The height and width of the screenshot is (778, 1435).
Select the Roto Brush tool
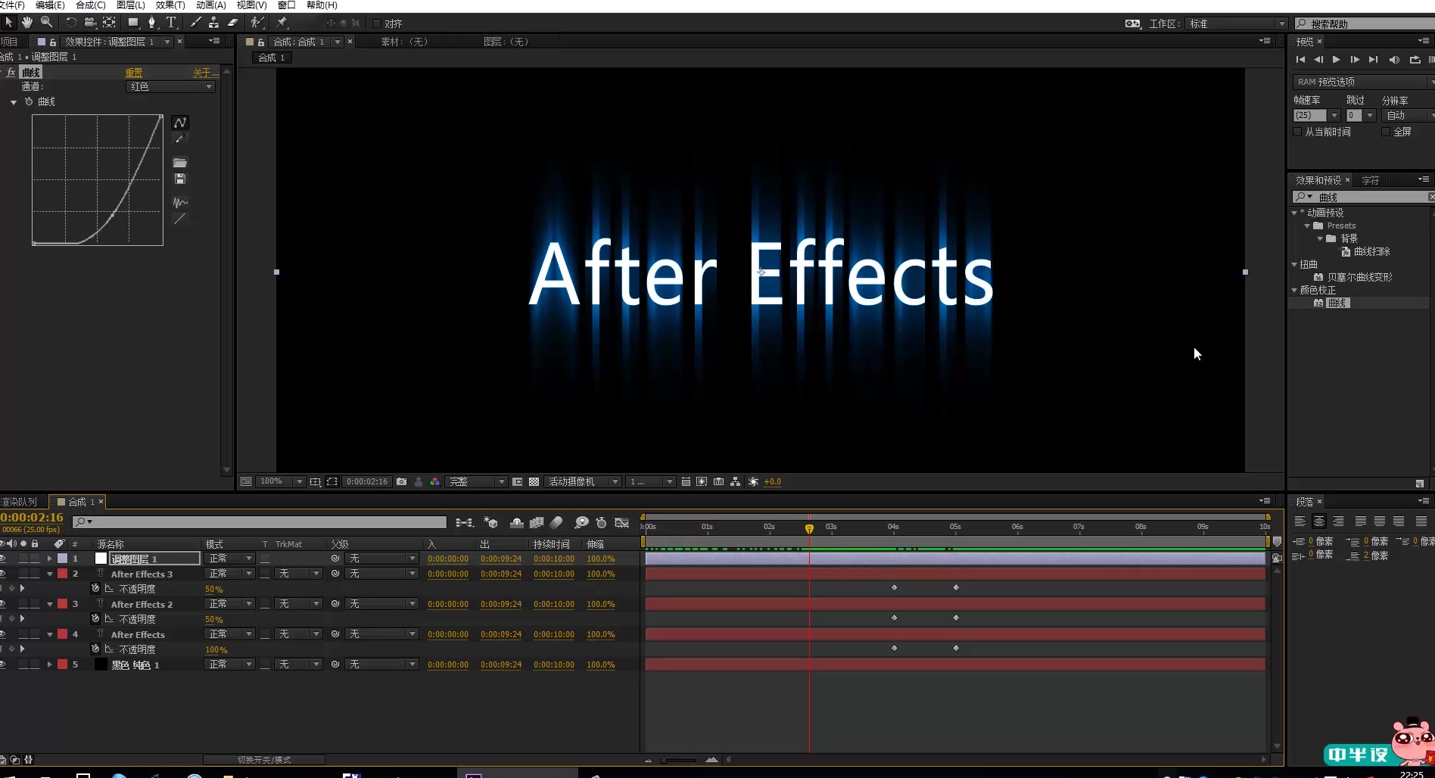(257, 23)
